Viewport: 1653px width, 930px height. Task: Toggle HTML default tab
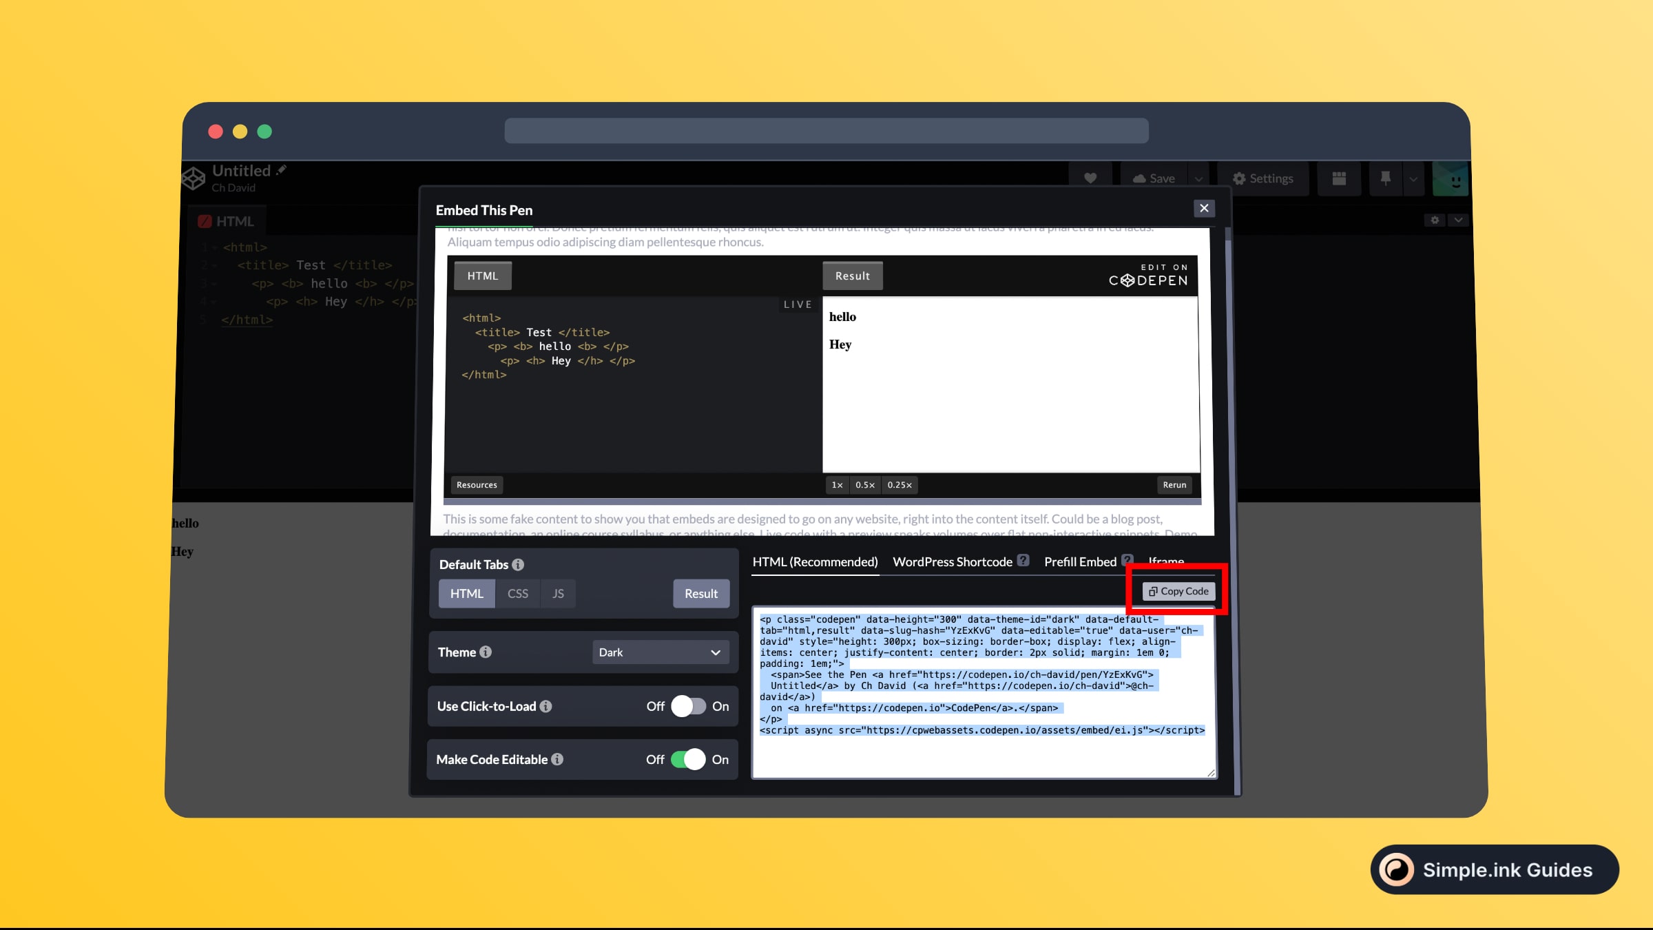click(x=467, y=593)
